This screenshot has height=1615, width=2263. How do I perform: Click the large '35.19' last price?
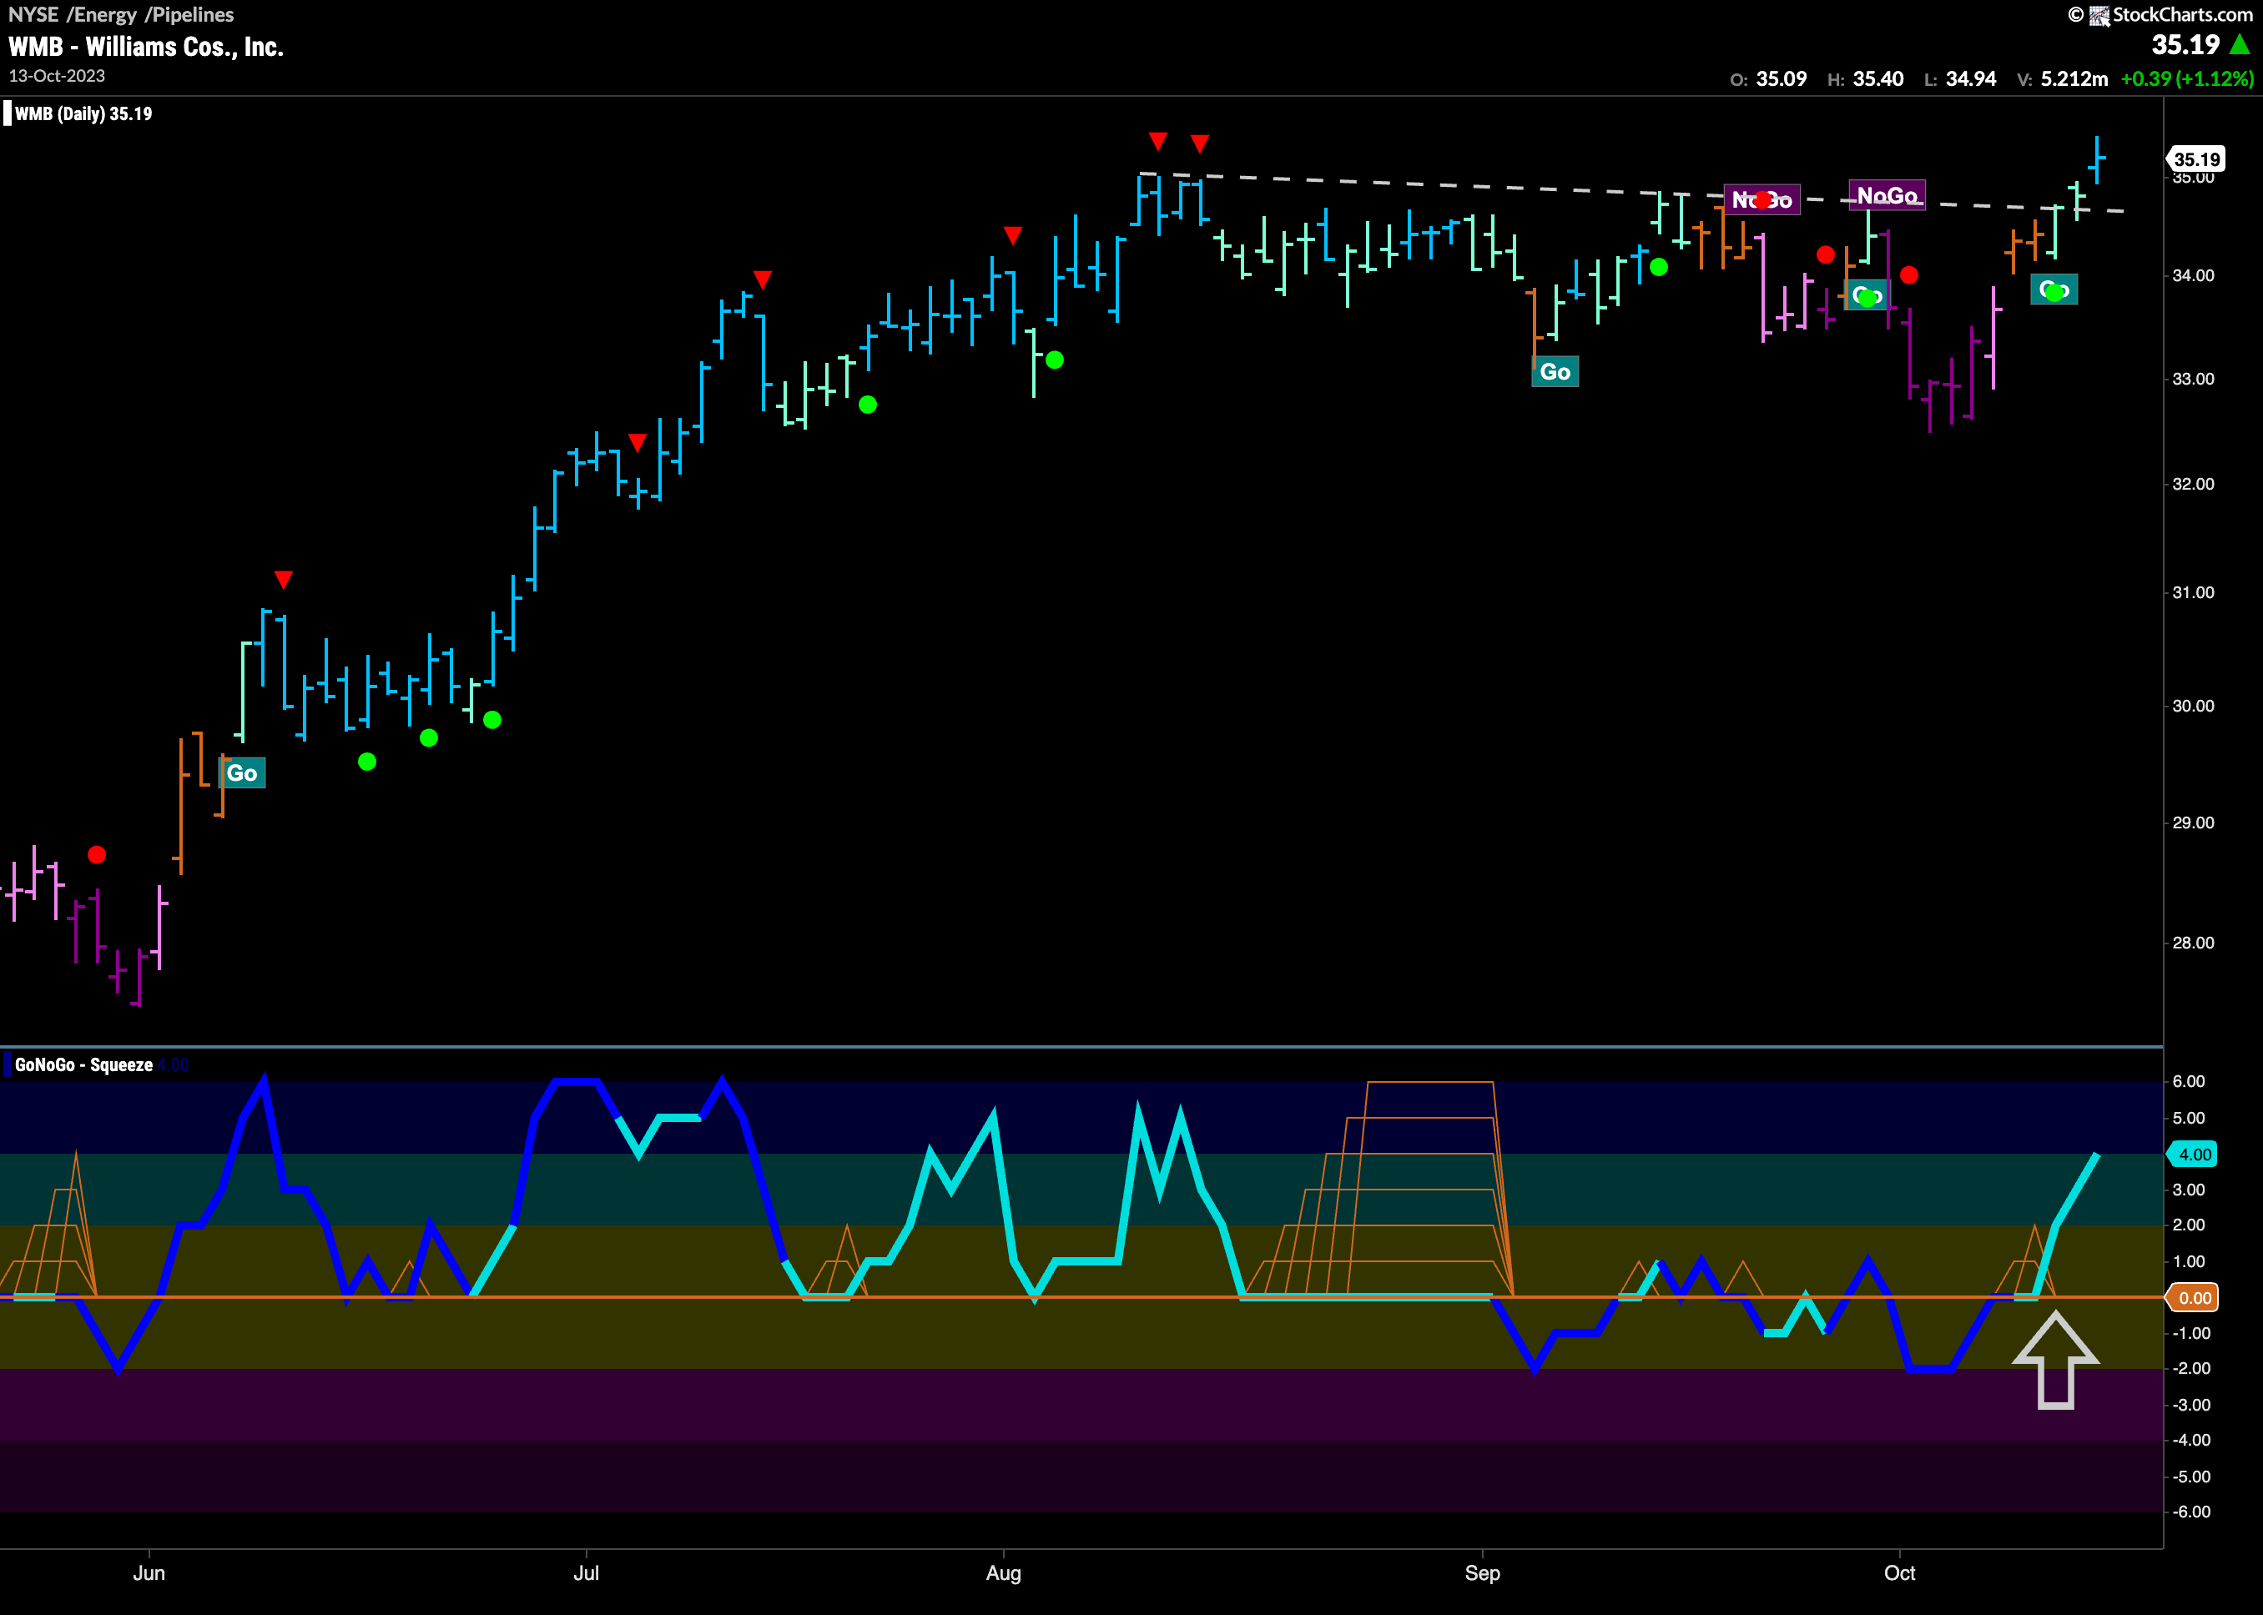[x=2185, y=45]
